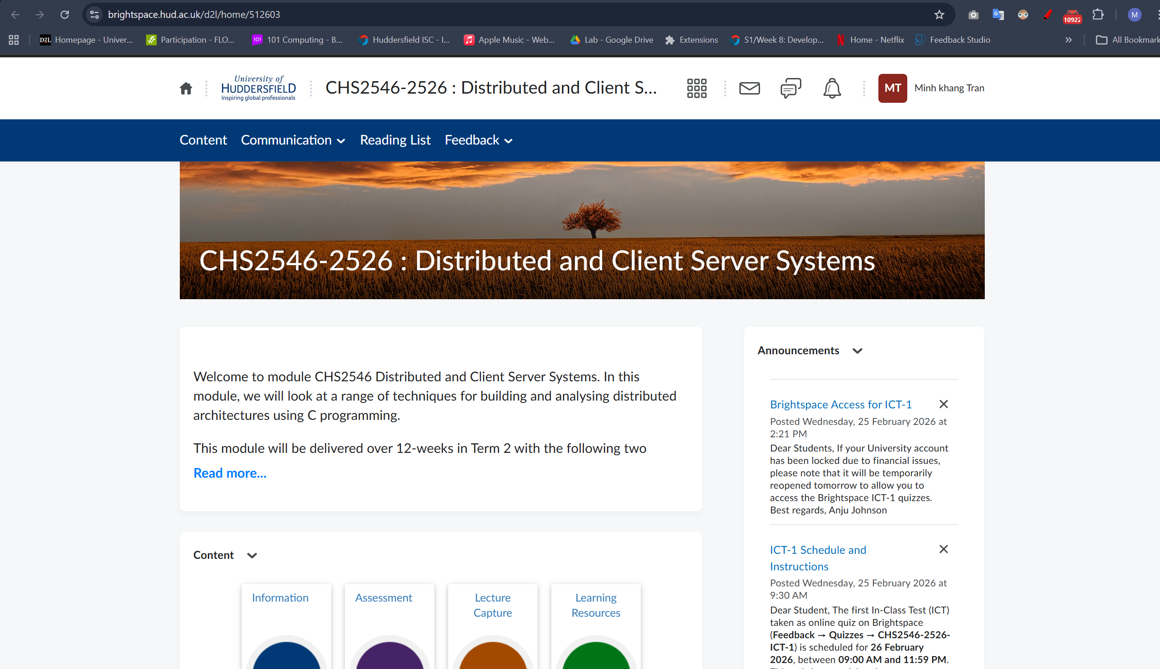Collapse the Content widget chevron
The image size is (1160, 669).
(x=252, y=556)
